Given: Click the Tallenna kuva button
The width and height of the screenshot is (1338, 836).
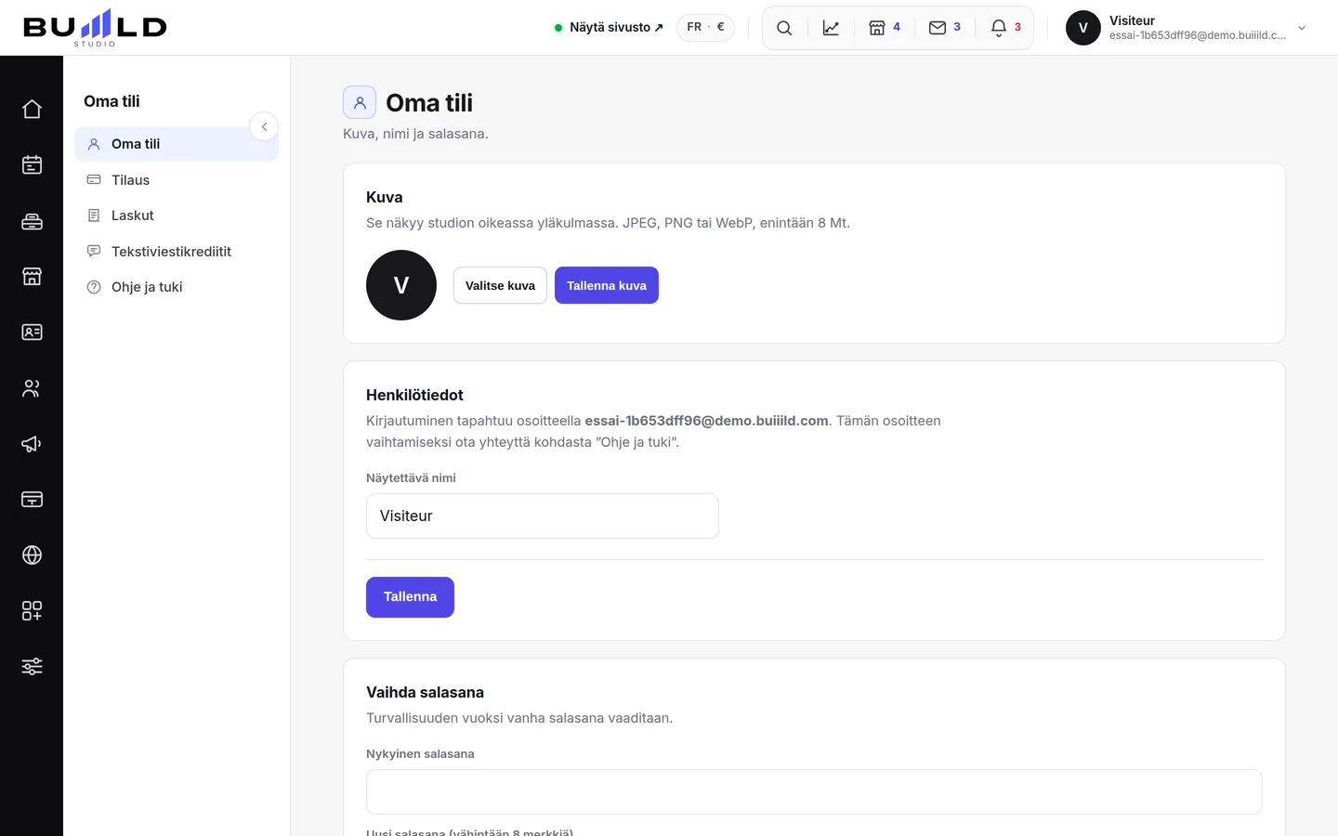Looking at the screenshot, I should click(607, 285).
